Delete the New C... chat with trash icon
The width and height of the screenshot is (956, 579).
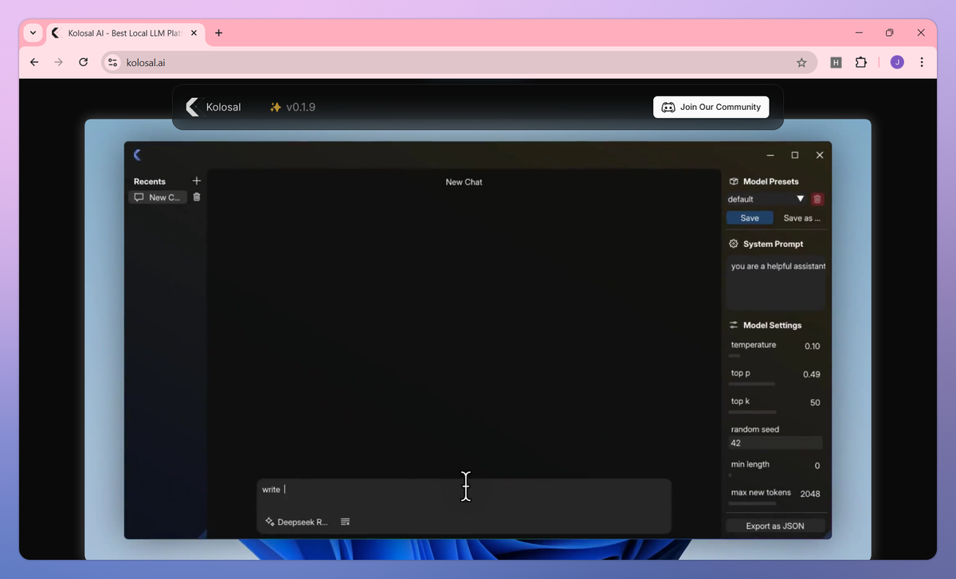(197, 197)
